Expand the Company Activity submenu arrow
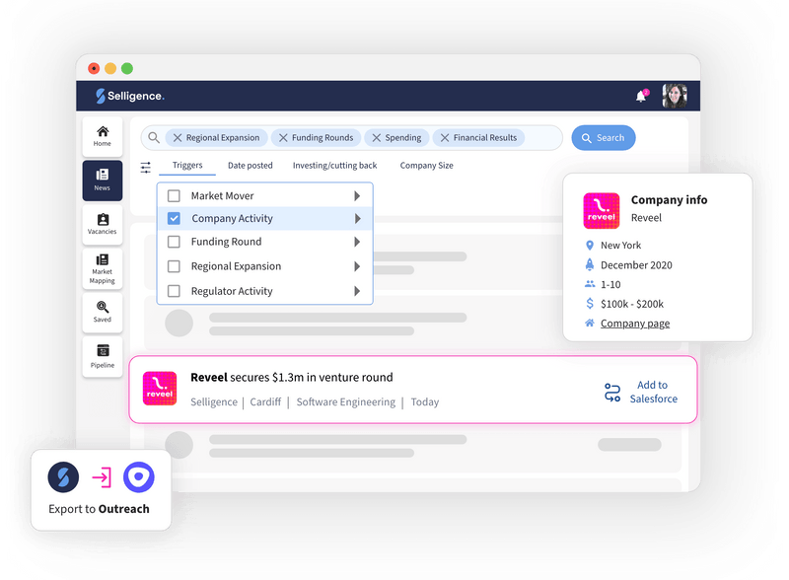 [359, 218]
